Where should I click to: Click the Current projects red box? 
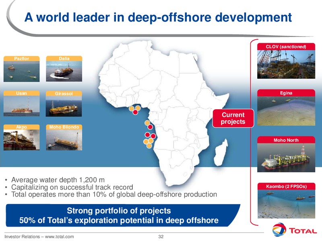pyautogui.click(x=233, y=118)
